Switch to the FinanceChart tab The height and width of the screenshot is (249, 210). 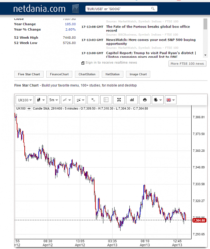[x=59, y=75]
